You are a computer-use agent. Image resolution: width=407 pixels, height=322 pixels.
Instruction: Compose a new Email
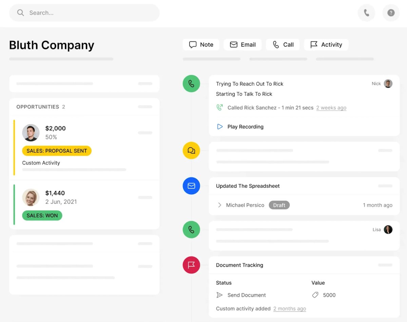click(243, 45)
